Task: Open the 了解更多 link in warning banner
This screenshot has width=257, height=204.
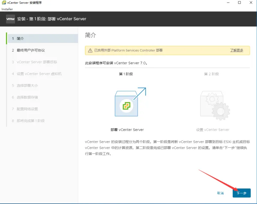Action: coord(237,50)
